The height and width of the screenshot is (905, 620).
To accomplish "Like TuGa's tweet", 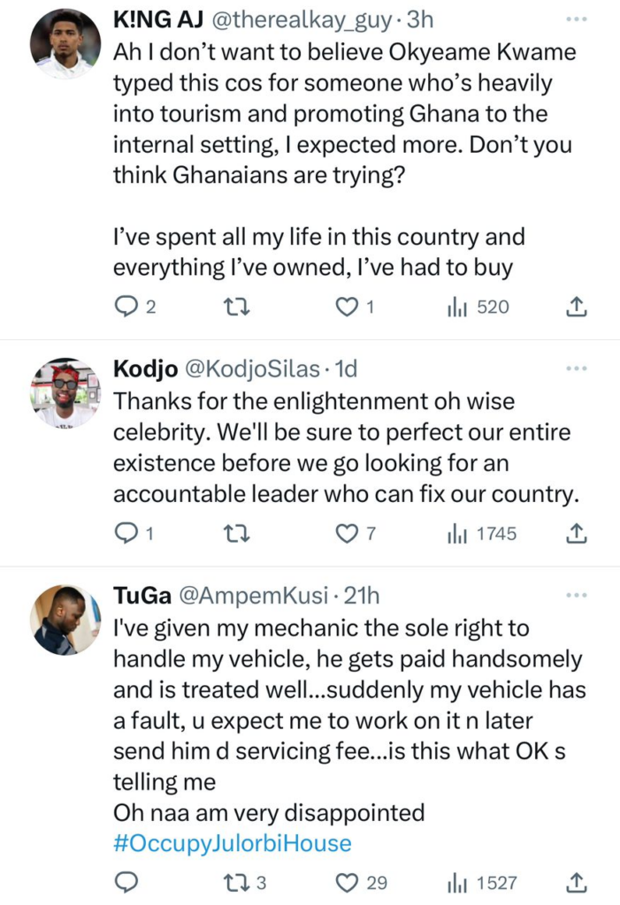I will (352, 882).
